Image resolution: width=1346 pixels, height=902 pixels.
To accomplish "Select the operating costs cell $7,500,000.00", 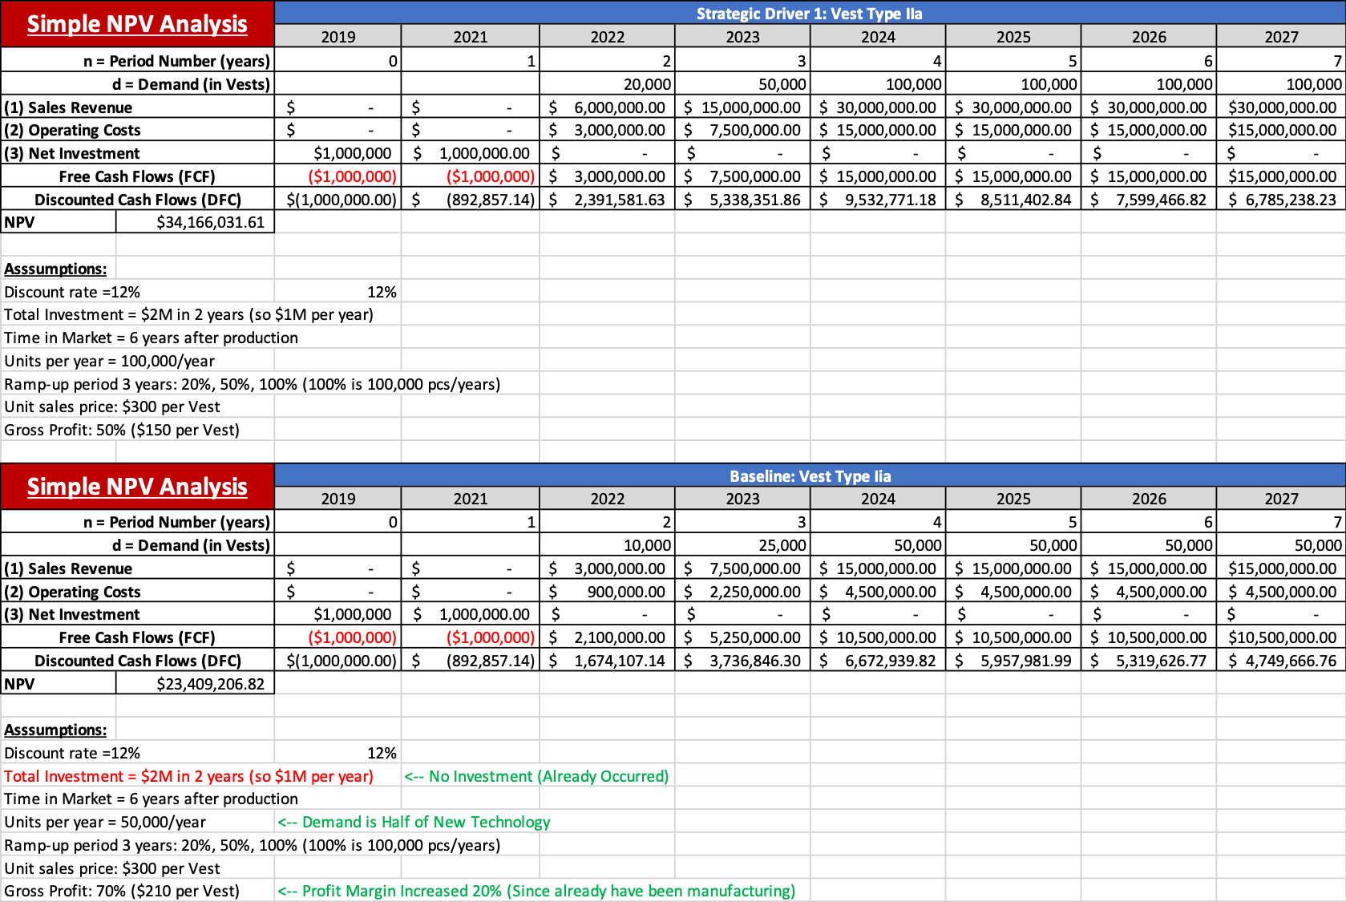I will pos(742,130).
